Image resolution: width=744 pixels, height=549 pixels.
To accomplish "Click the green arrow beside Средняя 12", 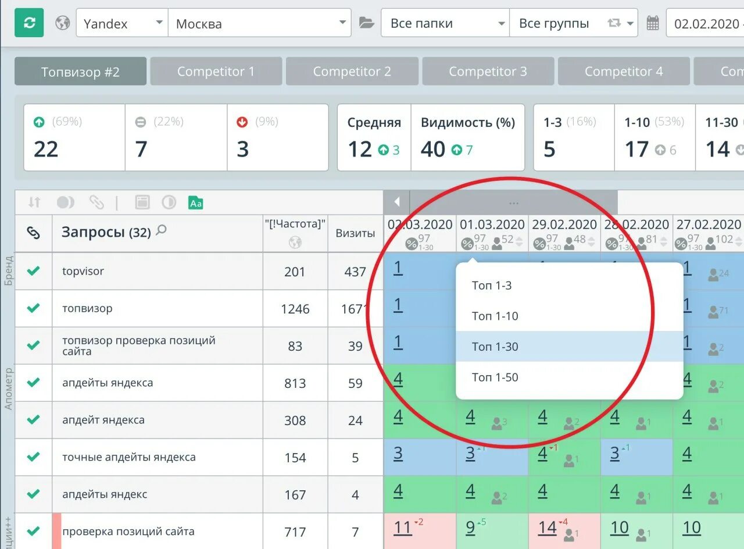I will tap(384, 150).
